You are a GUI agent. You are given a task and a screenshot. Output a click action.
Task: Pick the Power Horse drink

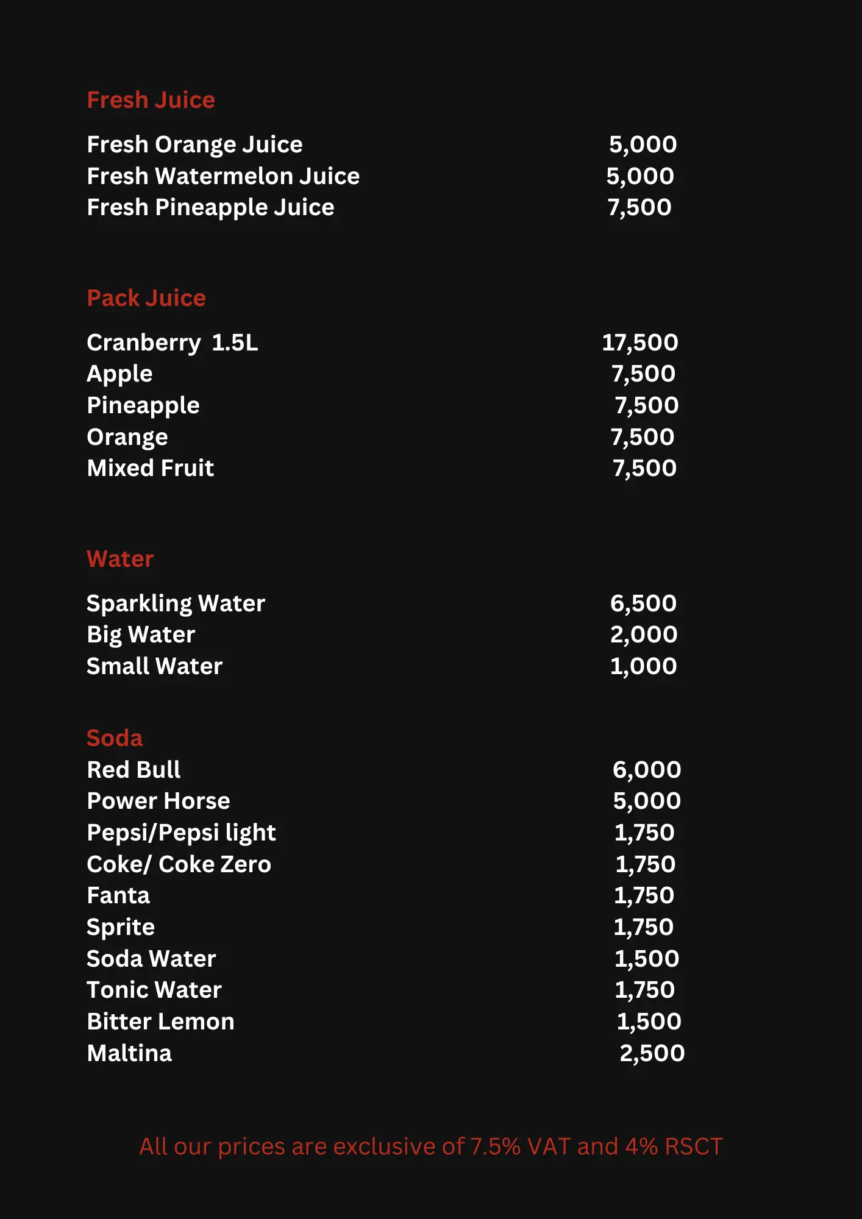159,801
